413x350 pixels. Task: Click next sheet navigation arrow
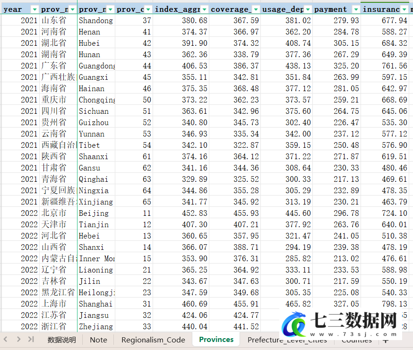tap(18, 339)
